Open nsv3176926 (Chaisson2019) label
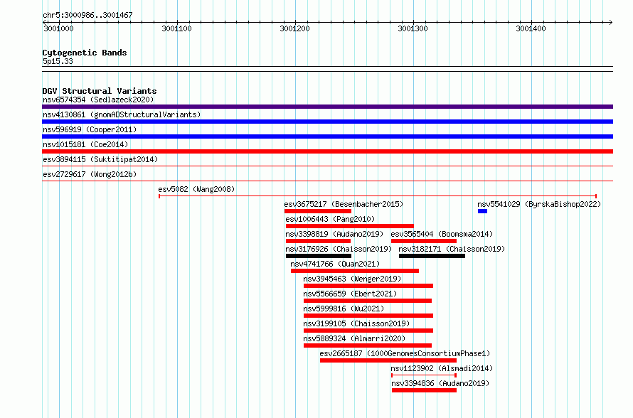Viewport: 633px width, 418px height. pos(339,249)
